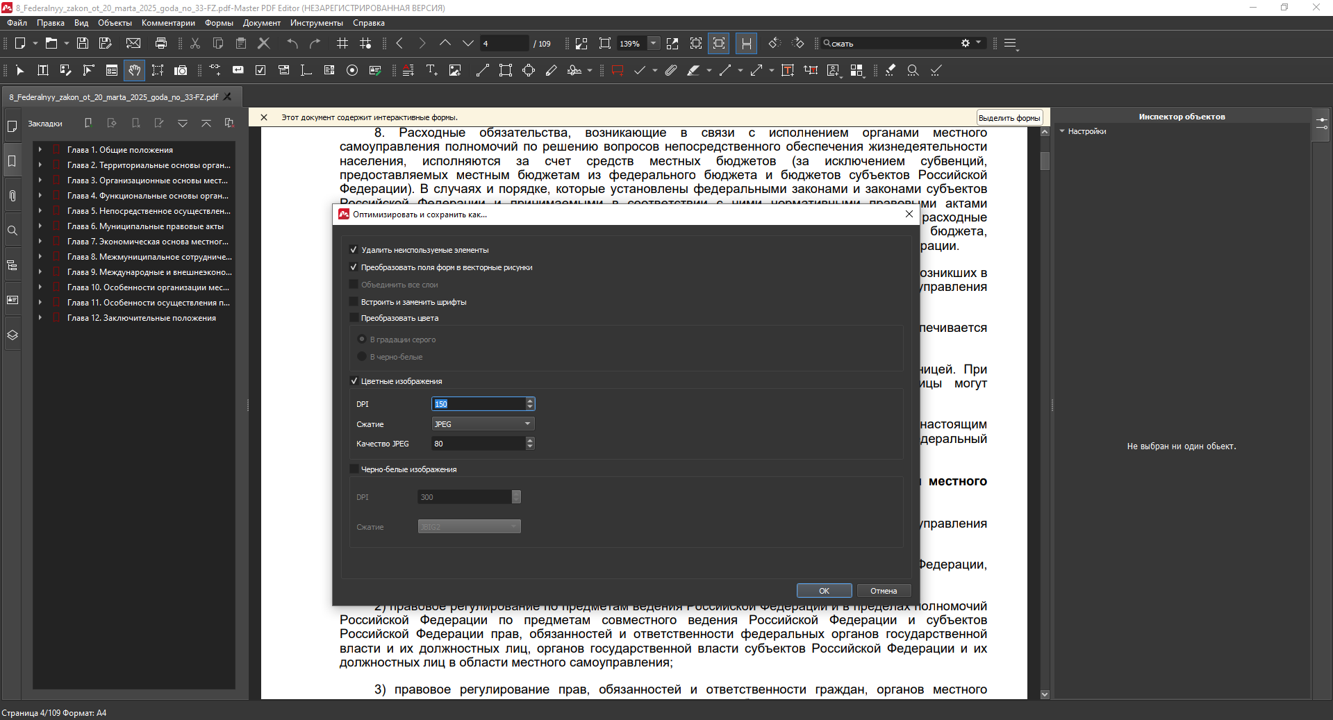Select the Hand tool in the toolbar

coord(134,70)
